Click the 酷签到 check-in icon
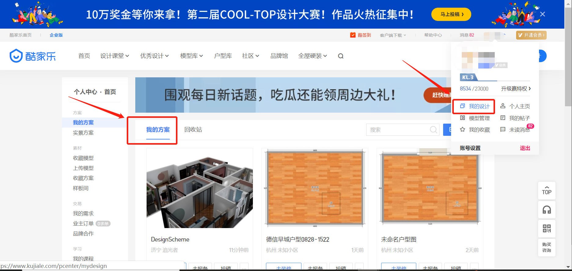The width and height of the screenshot is (572, 271). [x=353, y=35]
